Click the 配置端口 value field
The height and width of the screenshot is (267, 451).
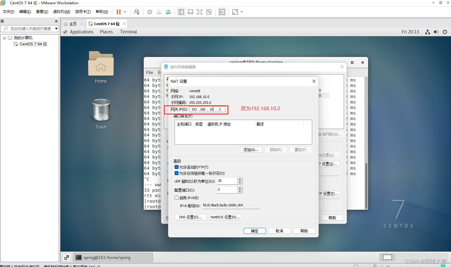227,190
